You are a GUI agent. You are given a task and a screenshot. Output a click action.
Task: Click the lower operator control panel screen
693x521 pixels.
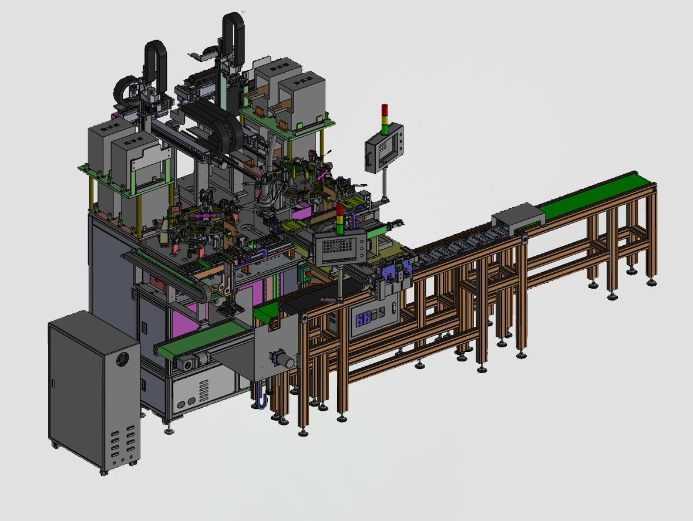(x=335, y=248)
